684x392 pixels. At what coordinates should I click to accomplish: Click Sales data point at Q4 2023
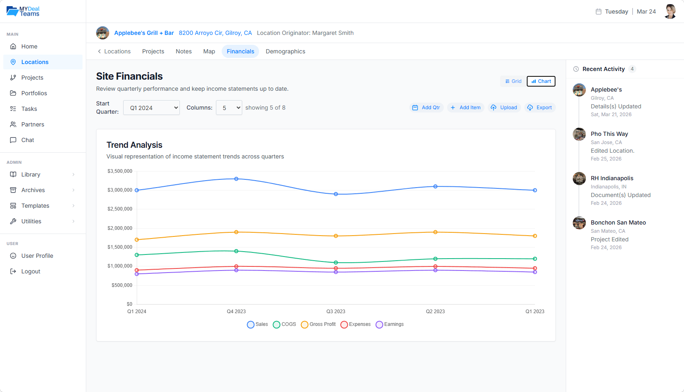pyautogui.click(x=236, y=179)
